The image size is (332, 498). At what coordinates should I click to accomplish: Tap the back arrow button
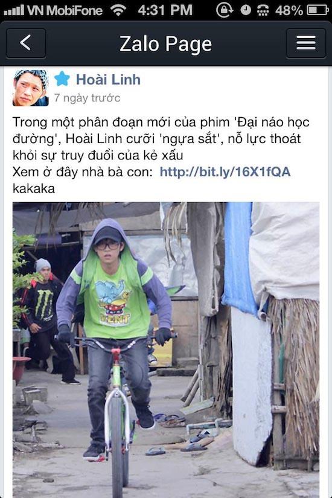[x=26, y=43]
